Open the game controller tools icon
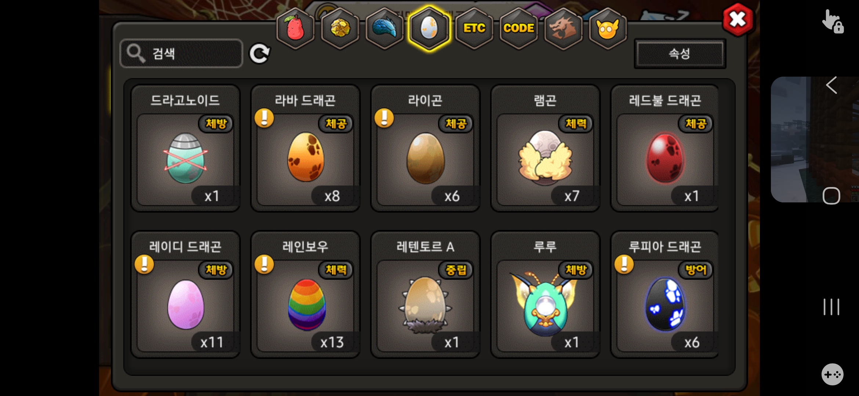This screenshot has width=859, height=396. [832, 374]
